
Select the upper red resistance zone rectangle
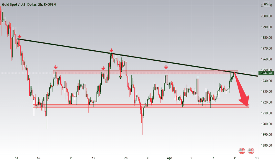pyautogui.click(x=145, y=72)
